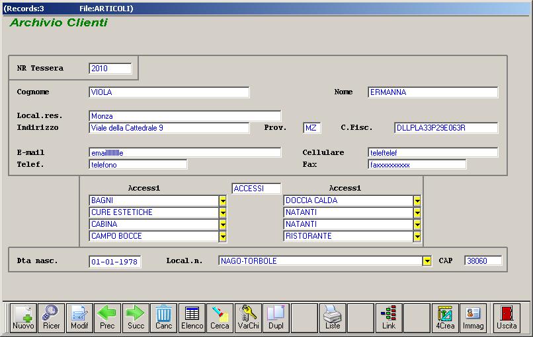Click the NR Tessera label
This screenshot has width=533, height=337.
(40, 68)
